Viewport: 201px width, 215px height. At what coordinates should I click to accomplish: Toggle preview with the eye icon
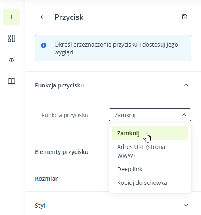[12, 60]
